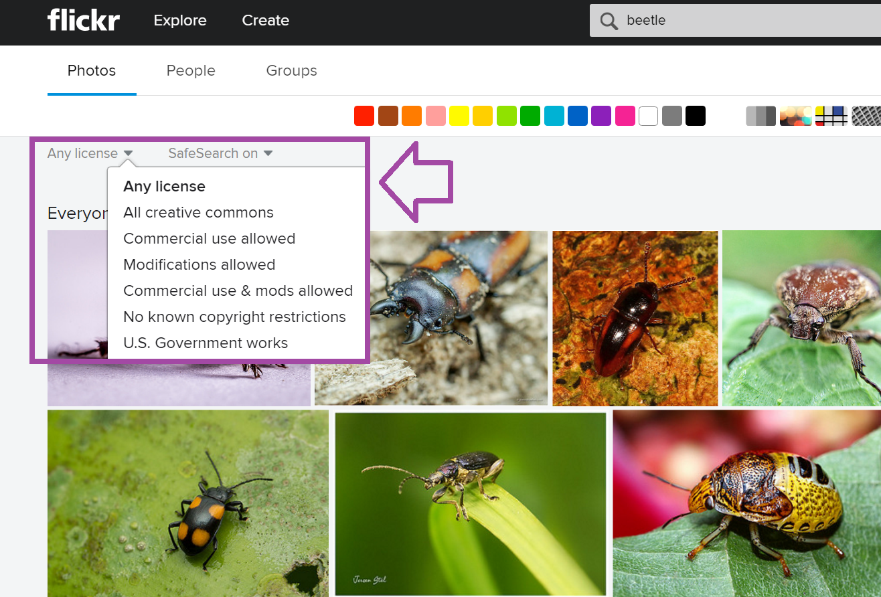Open the Create link

tap(265, 20)
